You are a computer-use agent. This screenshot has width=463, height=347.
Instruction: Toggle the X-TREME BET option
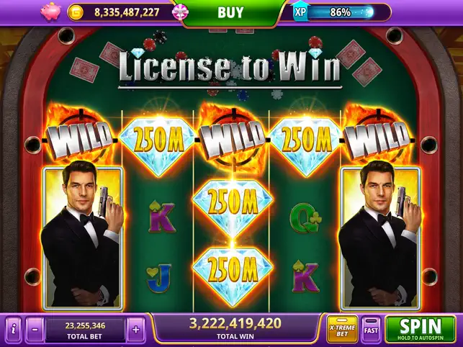342,330
